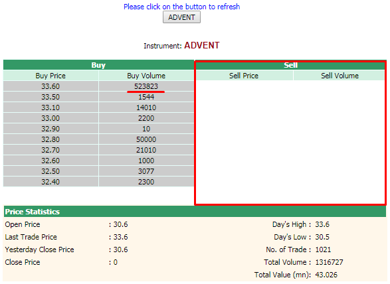Click the Sell section header
Image resolution: width=390 pixels, height=284 pixels.
pyautogui.click(x=290, y=65)
